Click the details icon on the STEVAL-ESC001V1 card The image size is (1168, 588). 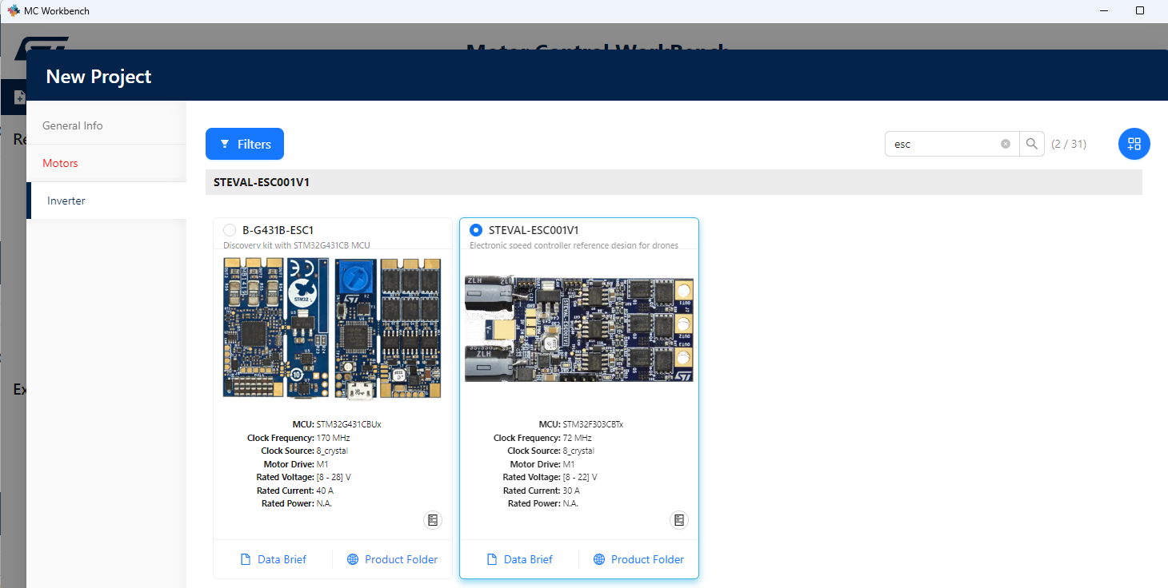pos(678,520)
